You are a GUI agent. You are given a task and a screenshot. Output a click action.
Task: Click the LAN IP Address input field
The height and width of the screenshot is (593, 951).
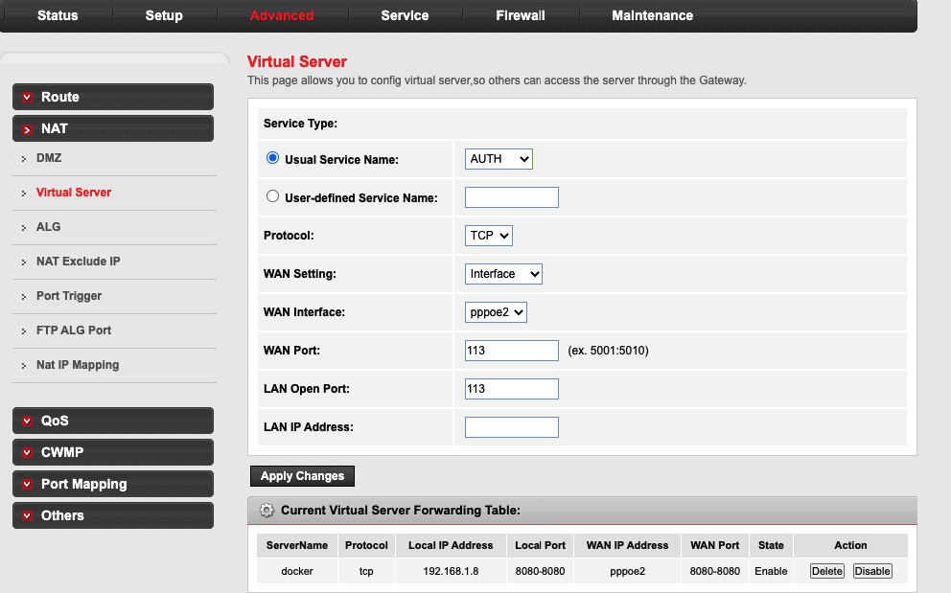tap(511, 427)
